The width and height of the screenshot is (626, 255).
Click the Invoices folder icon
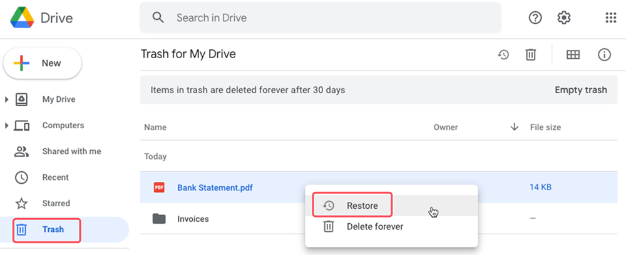click(159, 219)
